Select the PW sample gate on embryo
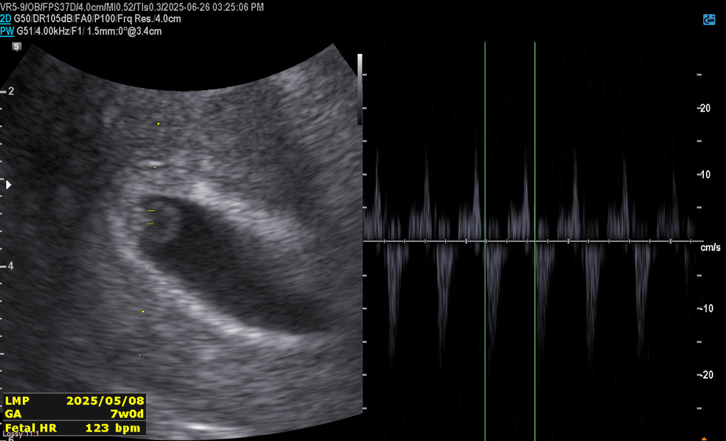This screenshot has height=441, width=726. (x=151, y=217)
